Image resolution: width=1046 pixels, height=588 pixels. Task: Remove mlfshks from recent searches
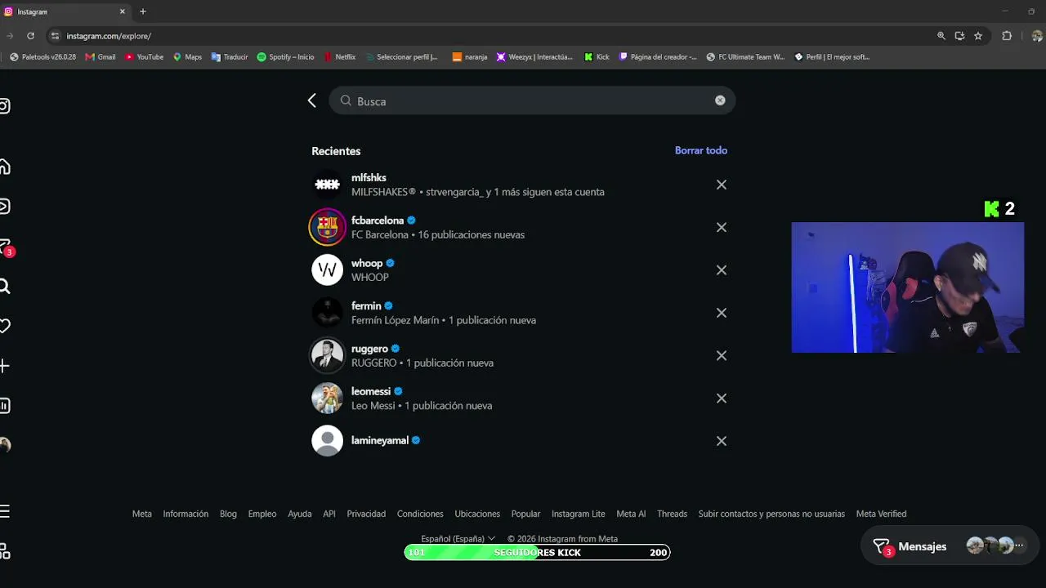722,185
